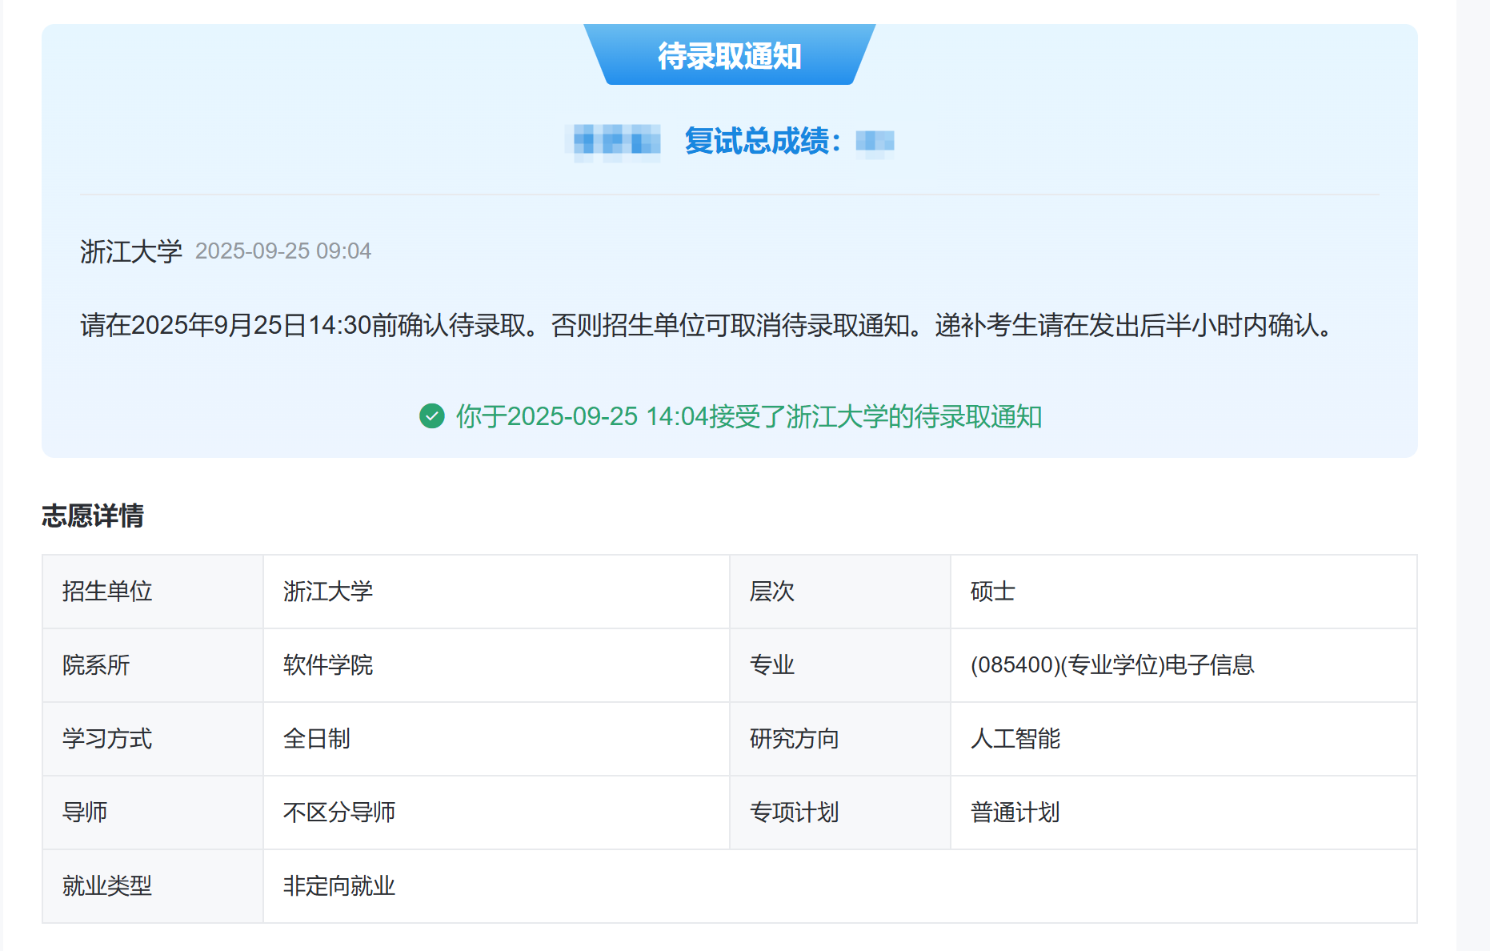Select the 硕士 cell in the table

(x=992, y=592)
